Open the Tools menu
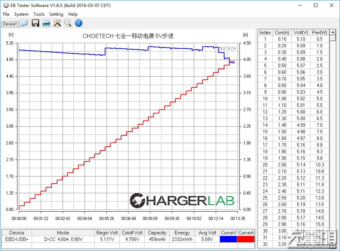Viewport: 340px width, 251px height. pyautogui.click(x=39, y=14)
